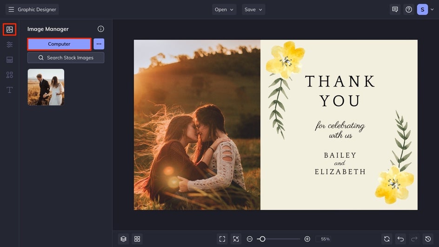
Task: Select the top yellow flower graphic
Action: click(285, 60)
